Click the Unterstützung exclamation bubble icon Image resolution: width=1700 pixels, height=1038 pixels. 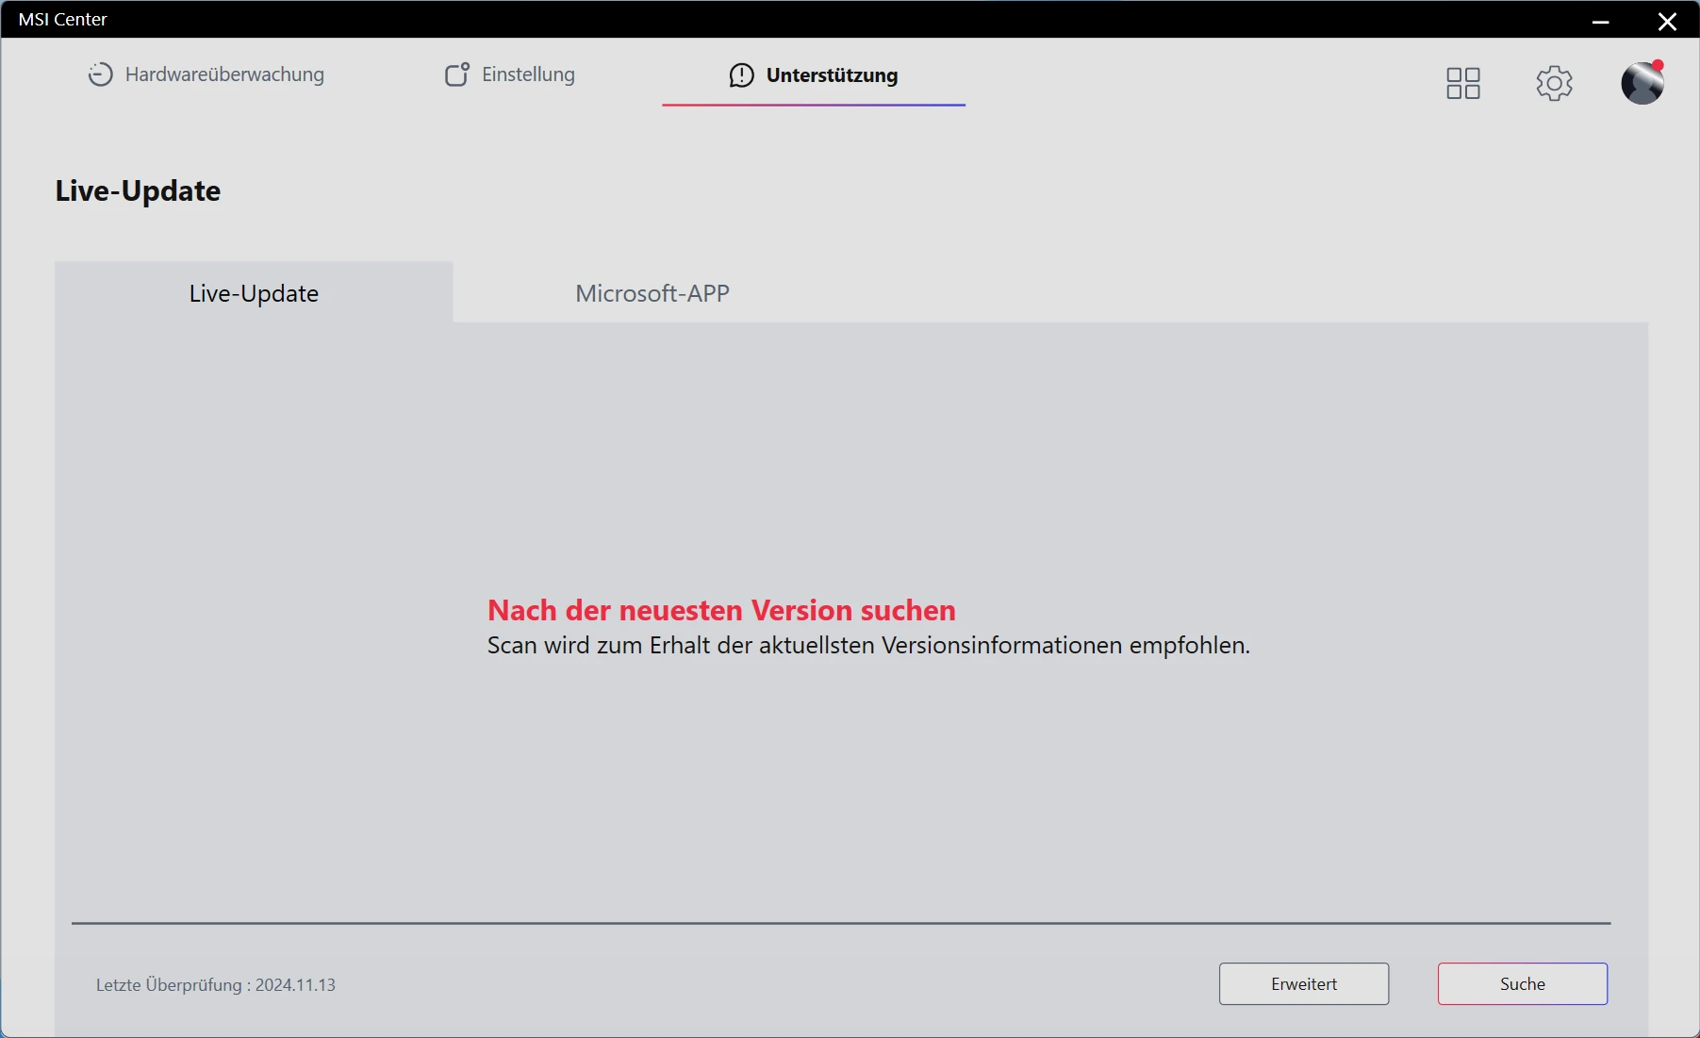coord(742,75)
